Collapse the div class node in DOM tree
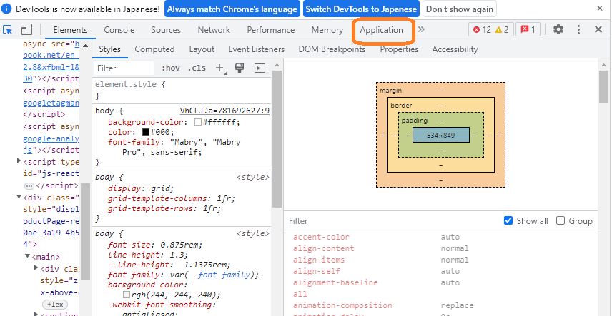 click(19, 197)
